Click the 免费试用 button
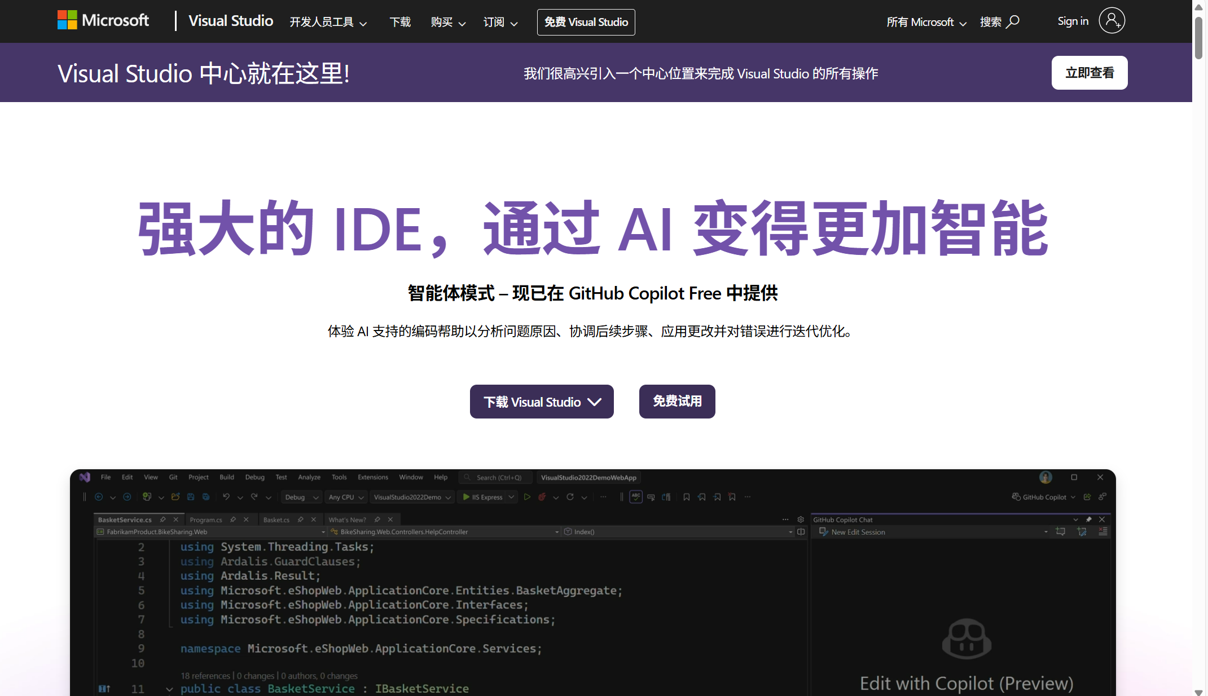The height and width of the screenshot is (696, 1208). click(x=677, y=402)
